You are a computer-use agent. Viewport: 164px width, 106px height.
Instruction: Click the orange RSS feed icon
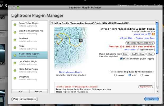[x=153, y=34]
